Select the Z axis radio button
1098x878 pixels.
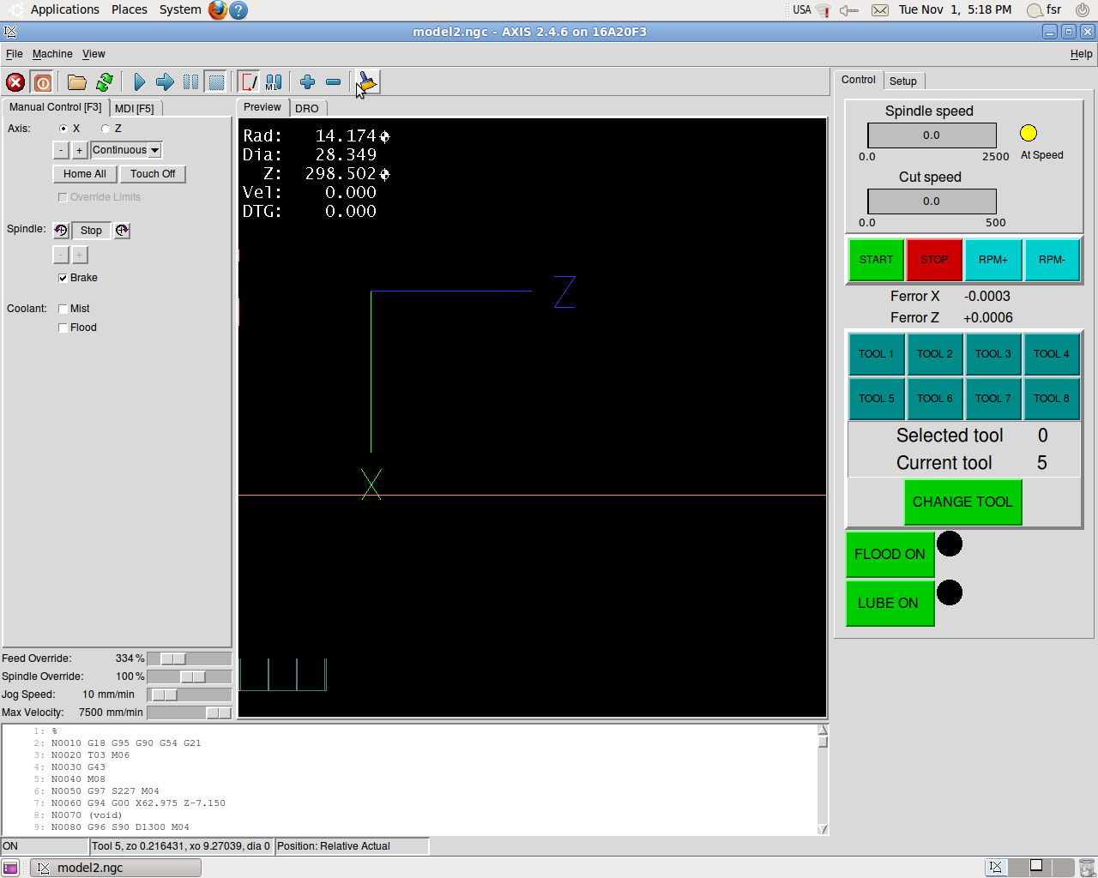(x=106, y=129)
